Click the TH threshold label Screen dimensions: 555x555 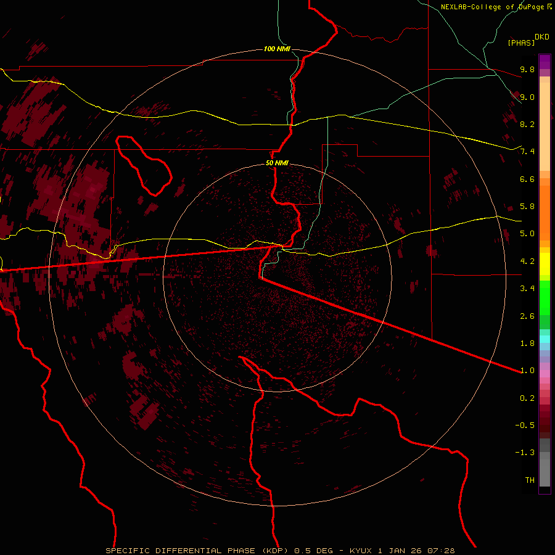530,480
